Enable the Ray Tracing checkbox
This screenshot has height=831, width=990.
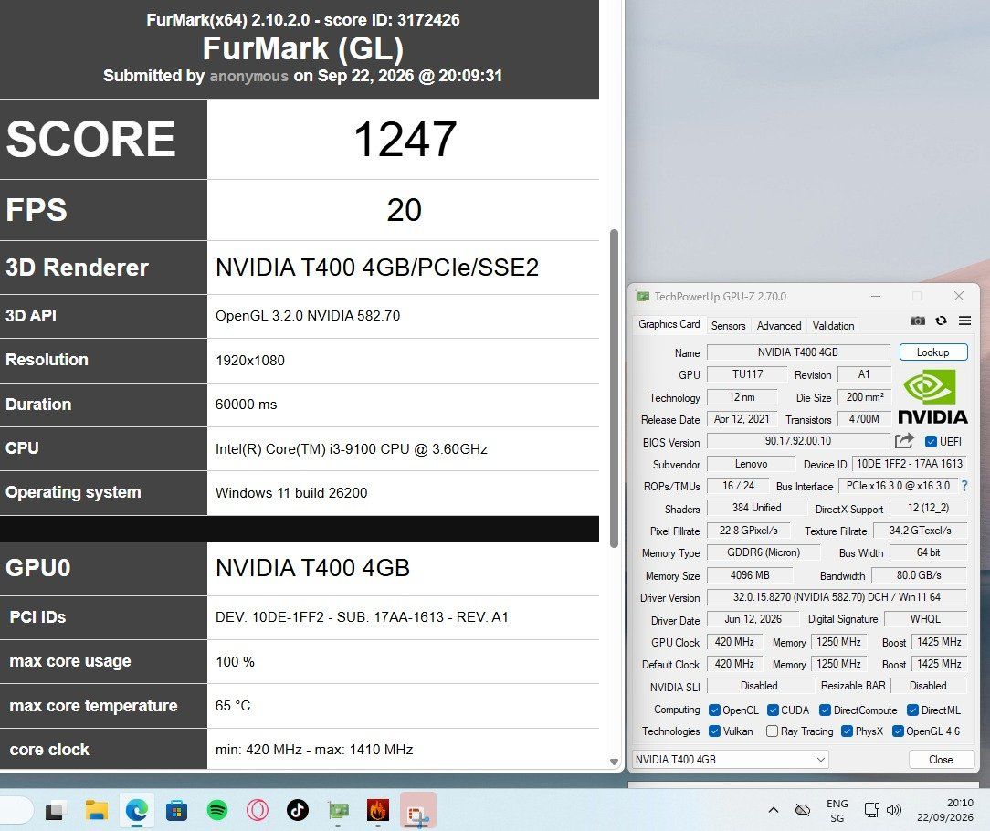[x=772, y=731]
